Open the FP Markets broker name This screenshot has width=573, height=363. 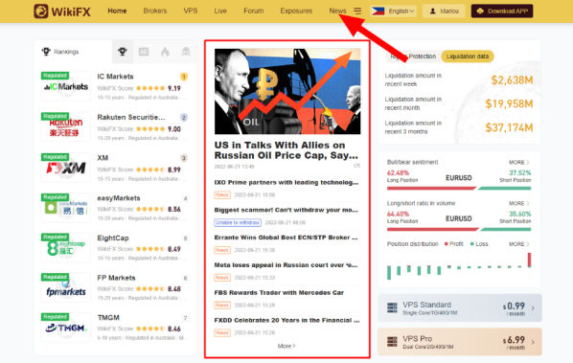[116, 278]
